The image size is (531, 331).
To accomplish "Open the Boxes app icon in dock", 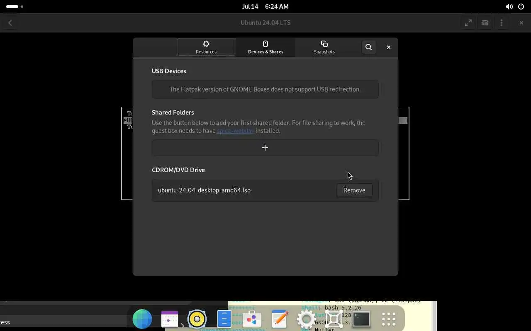I will coord(334,319).
